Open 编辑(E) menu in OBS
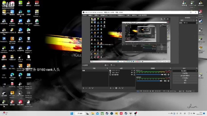 (91, 15)
